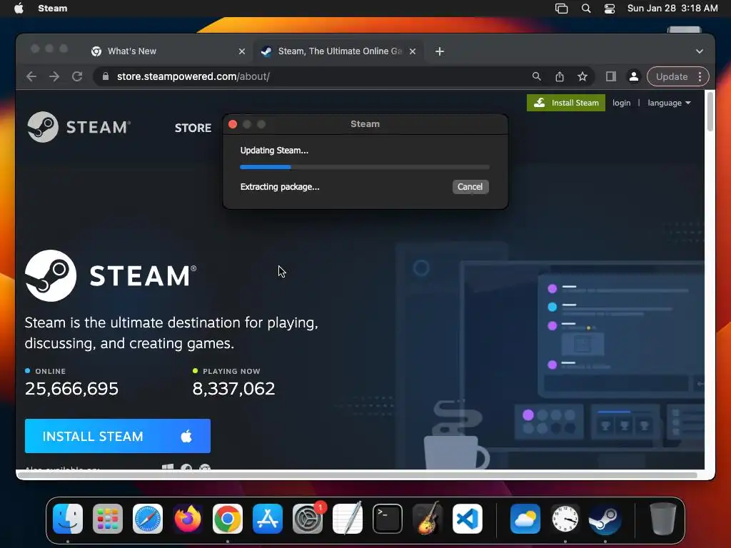The width and height of the screenshot is (731, 548).
Task: Go forward in browser history
Action: point(54,76)
